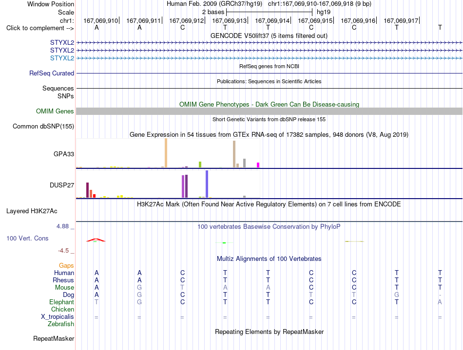Image resolution: width=463 pixels, height=350 pixels.
Task: Click the Layered H3K27Ac track label
Action: pyautogui.click(x=32, y=211)
